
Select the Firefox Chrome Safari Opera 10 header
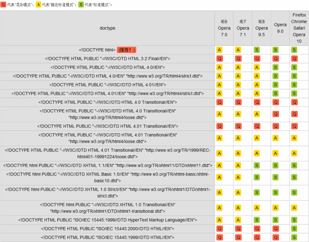point(299,28)
